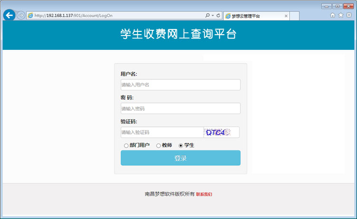The height and width of the screenshot is (219, 357).
Task: Select the 学生 radio button
Action: coord(181,145)
